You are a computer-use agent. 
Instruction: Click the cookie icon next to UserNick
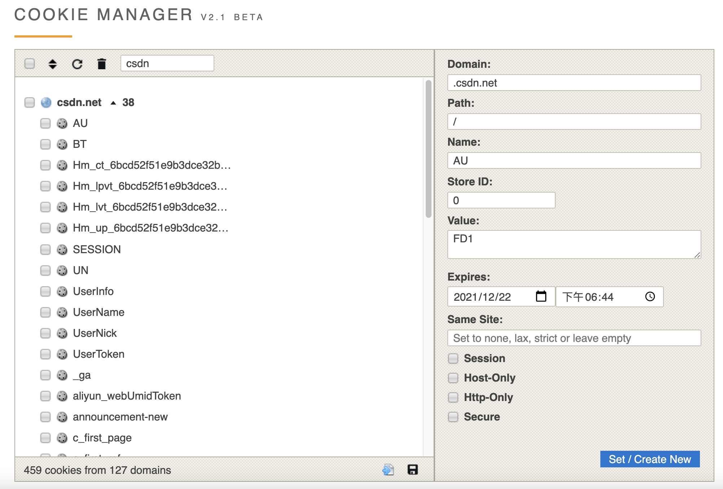(62, 333)
